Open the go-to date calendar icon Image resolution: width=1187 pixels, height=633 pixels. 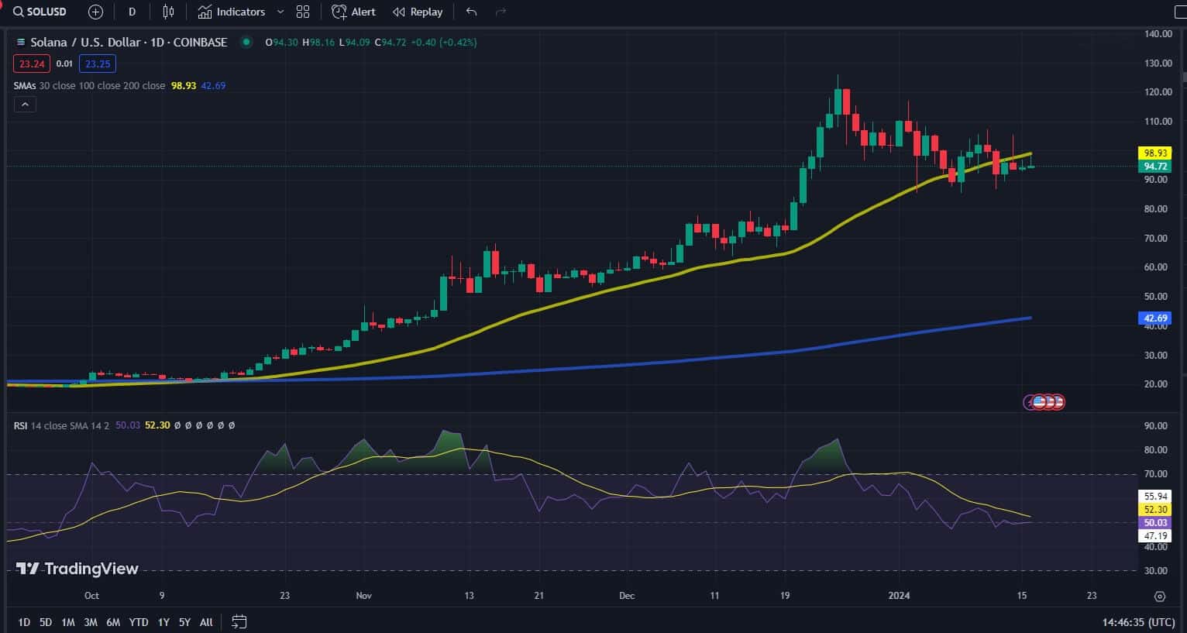tap(239, 621)
